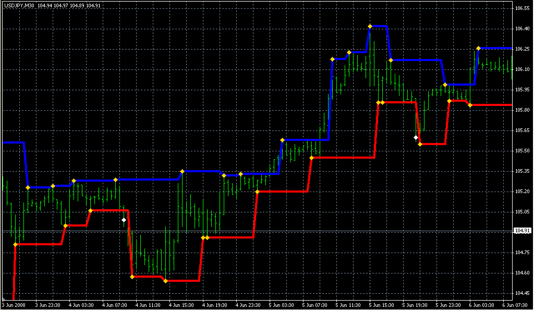Select the blue line's final flat segment at 106.25
The width and height of the screenshot is (534, 310).
coord(495,47)
